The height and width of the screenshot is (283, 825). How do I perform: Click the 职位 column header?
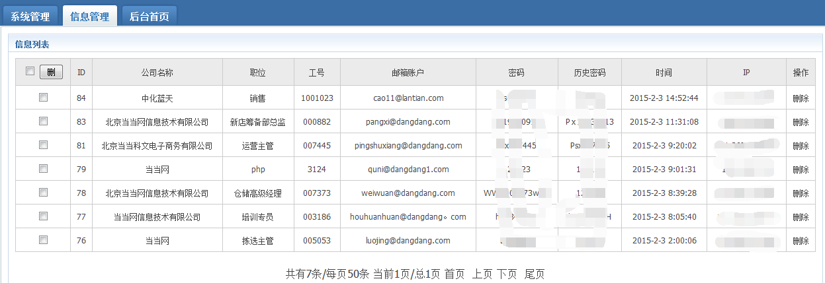pyautogui.click(x=258, y=73)
